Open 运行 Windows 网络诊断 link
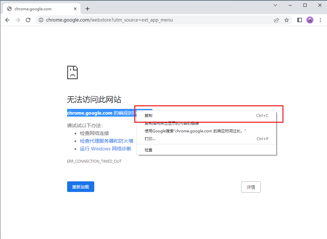327x239 pixels. (106, 149)
